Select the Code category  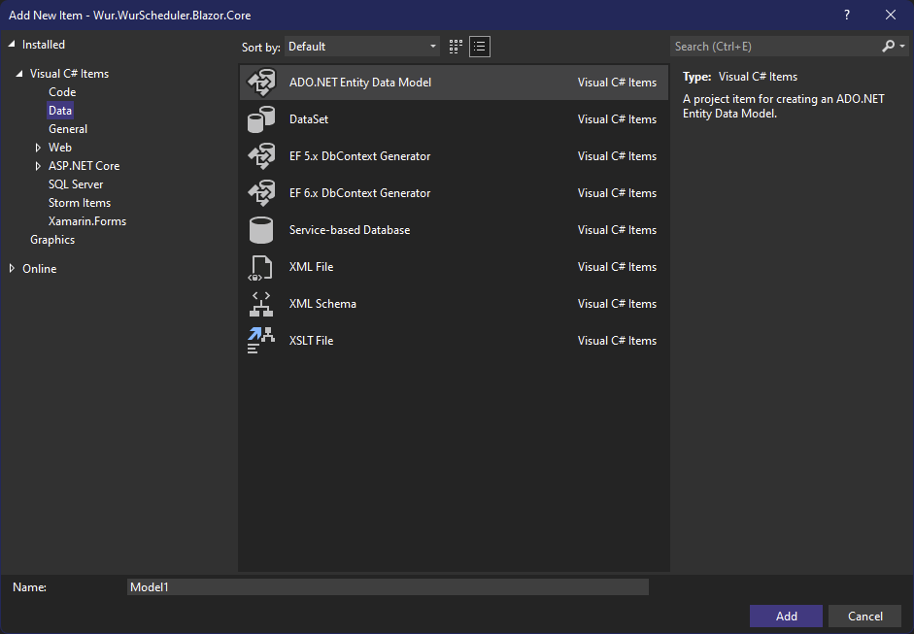[x=62, y=92]
